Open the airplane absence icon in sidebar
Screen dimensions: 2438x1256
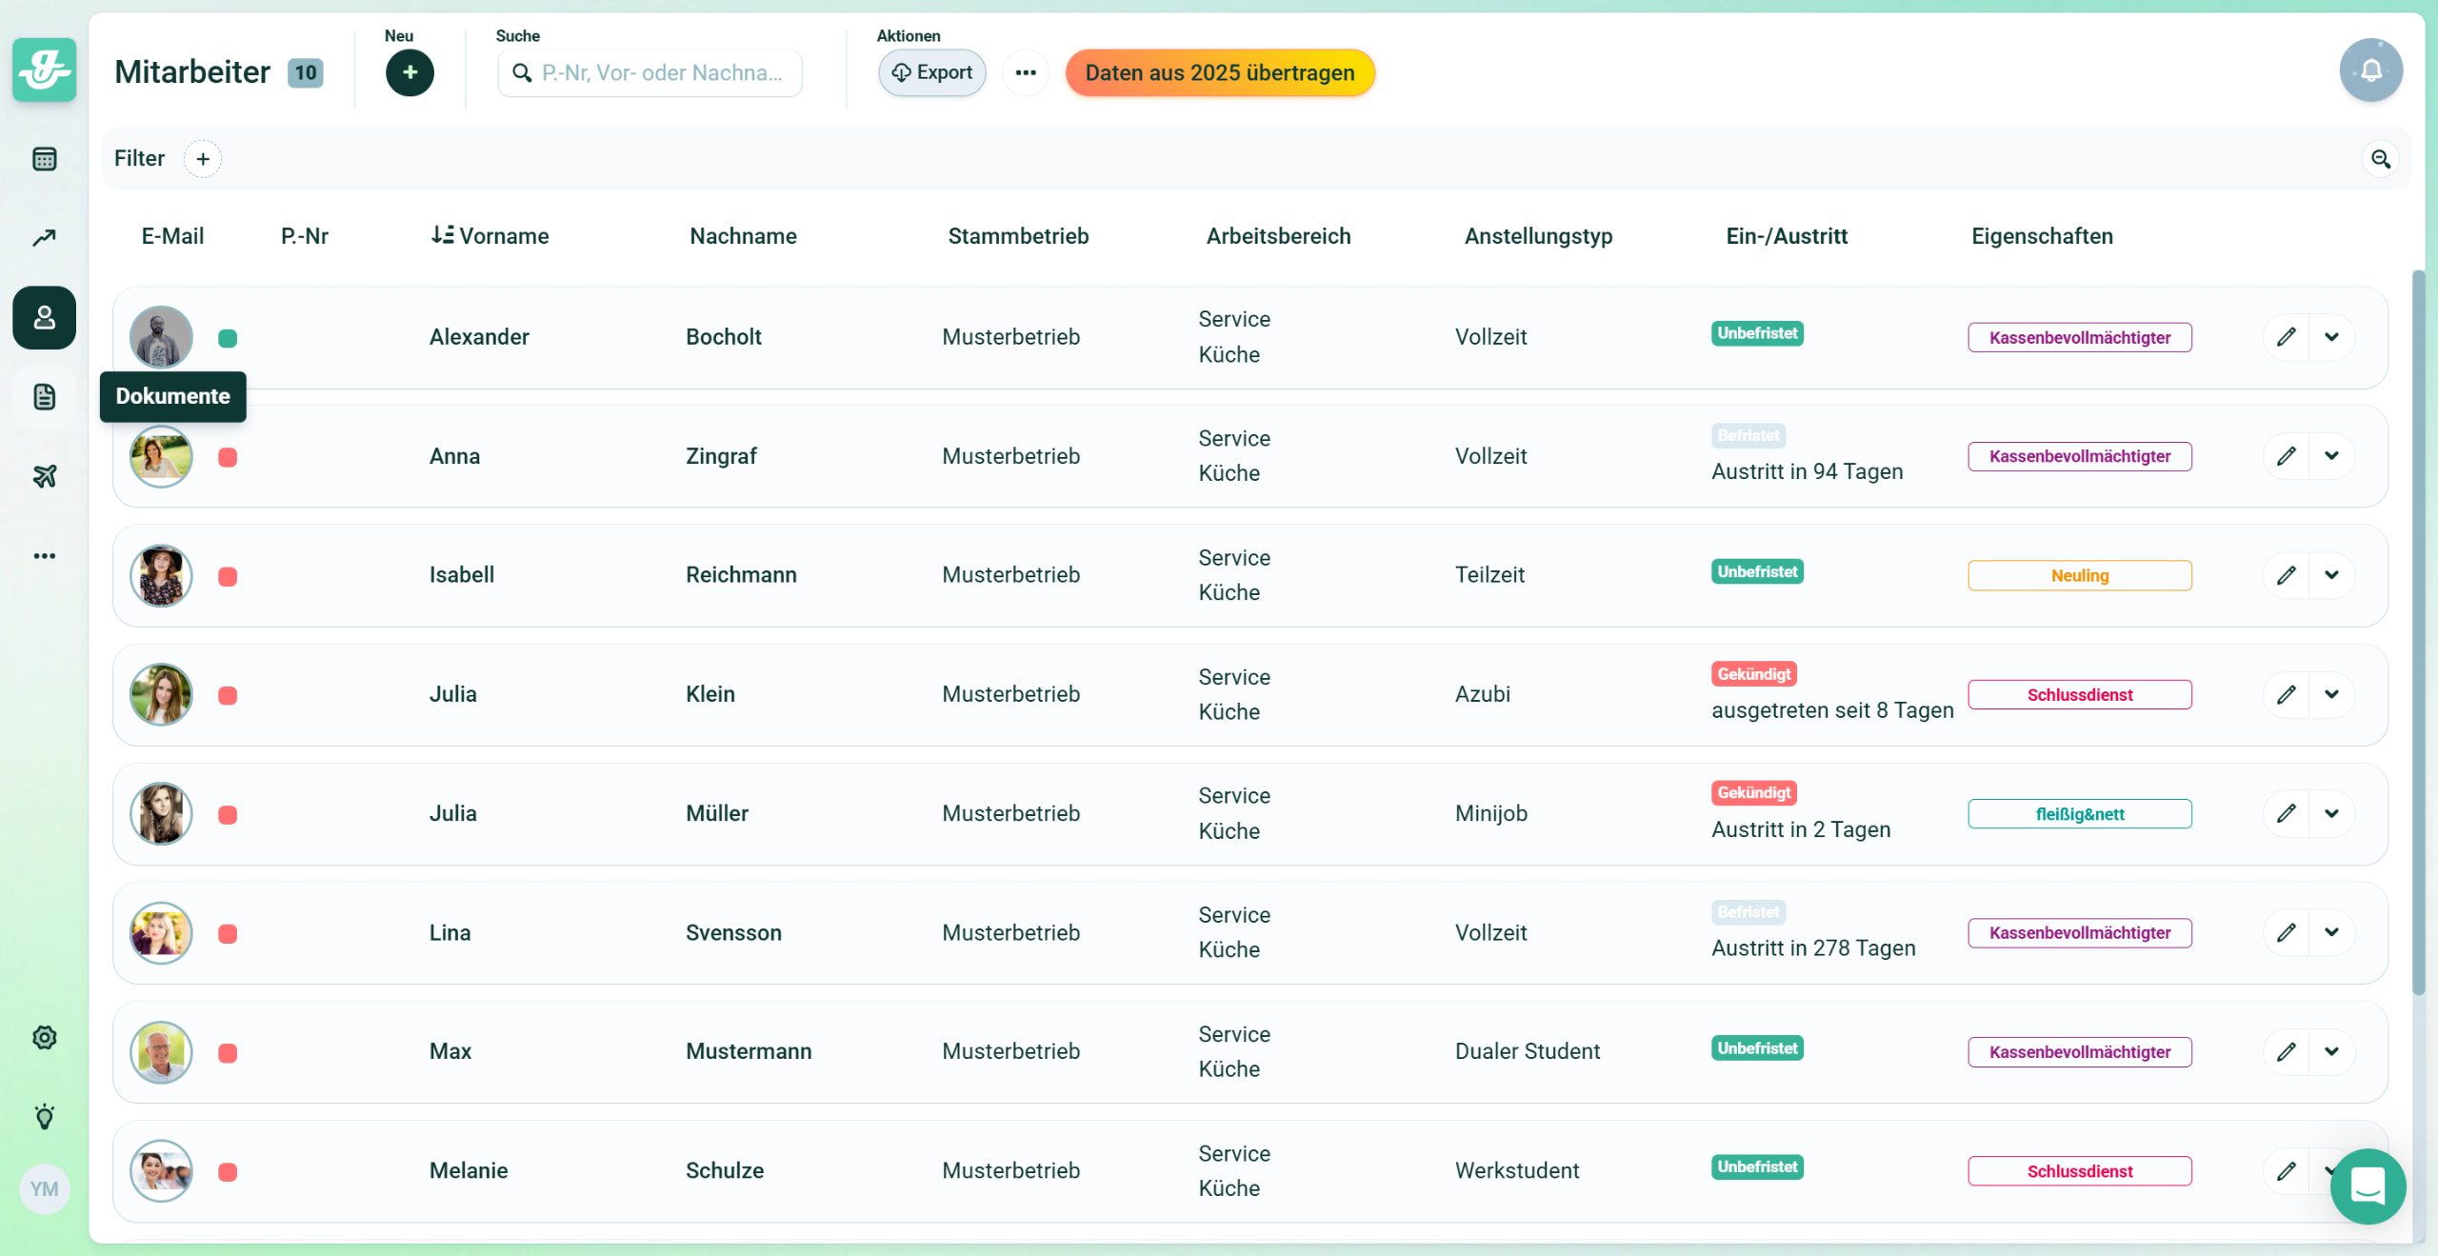coord(44,476)
